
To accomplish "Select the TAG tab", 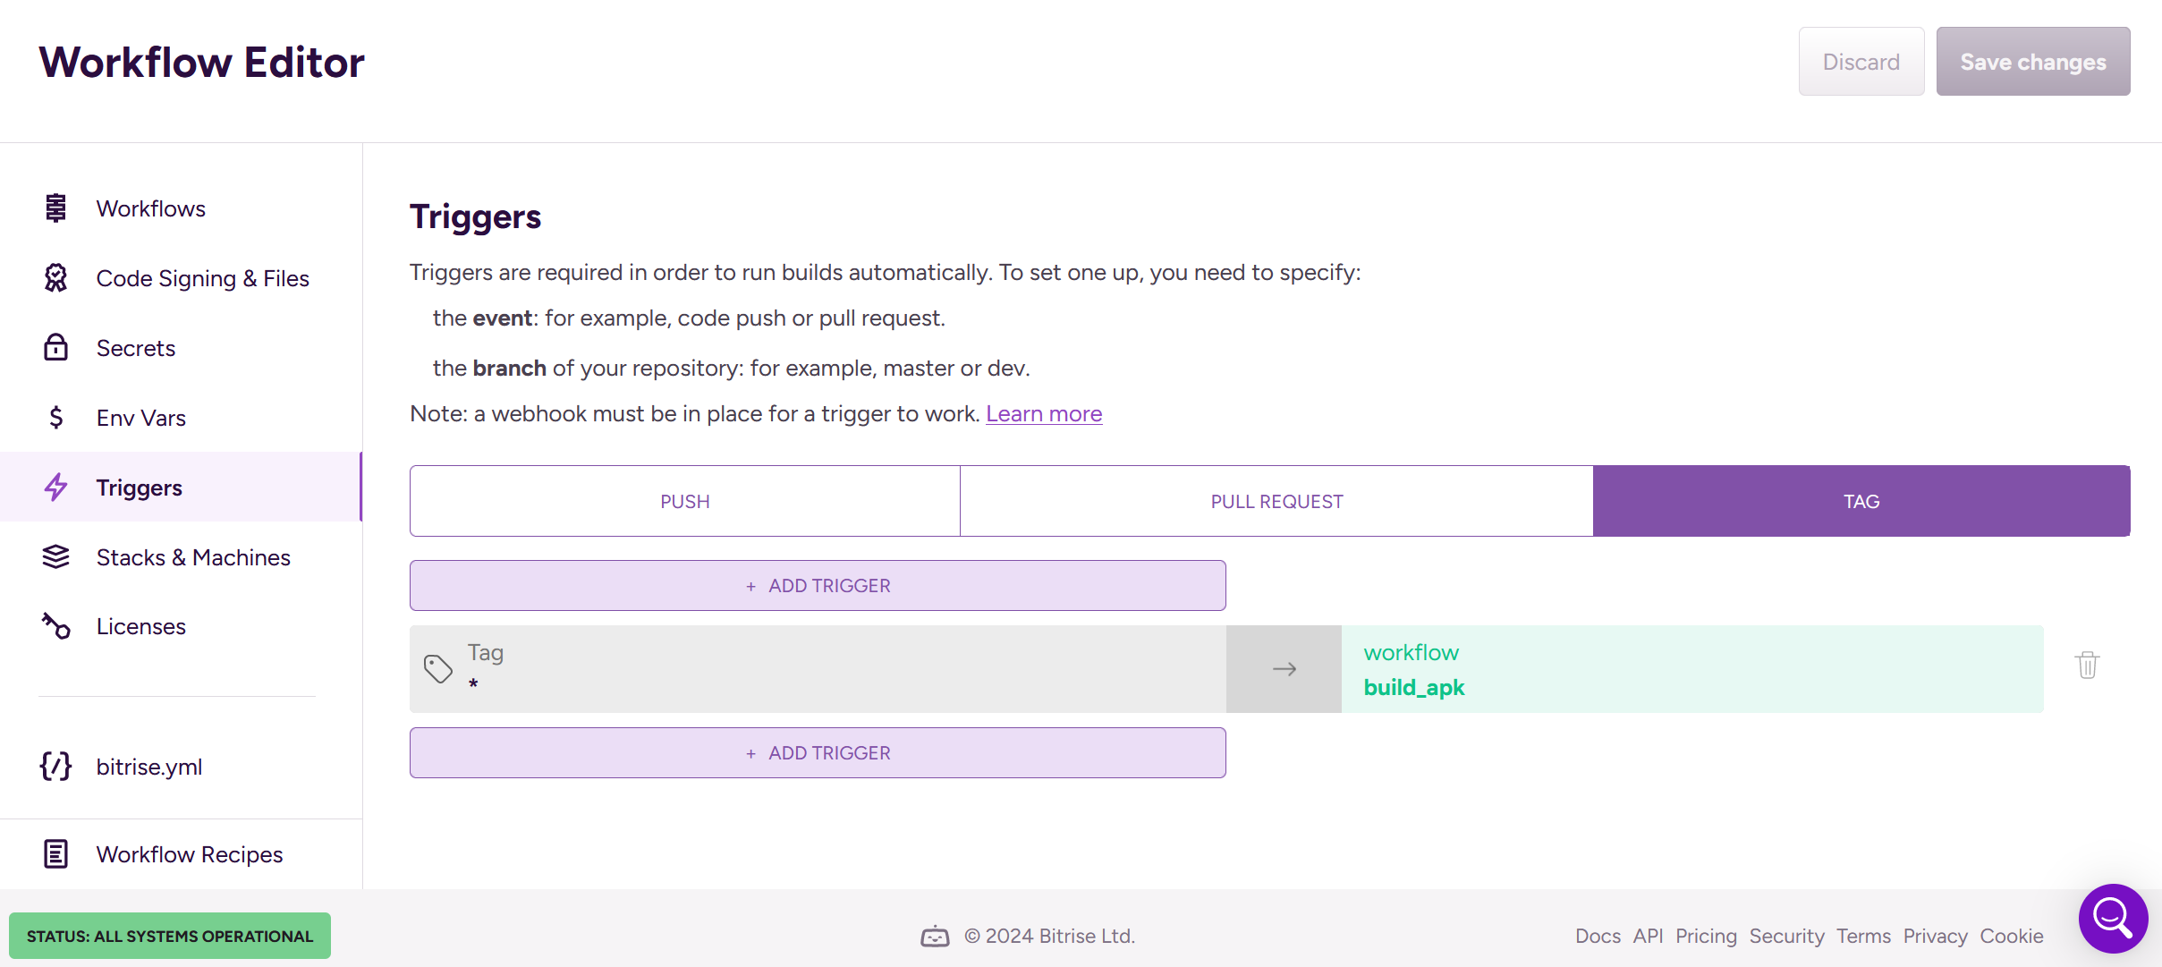I will click(x=1861, y=501).
